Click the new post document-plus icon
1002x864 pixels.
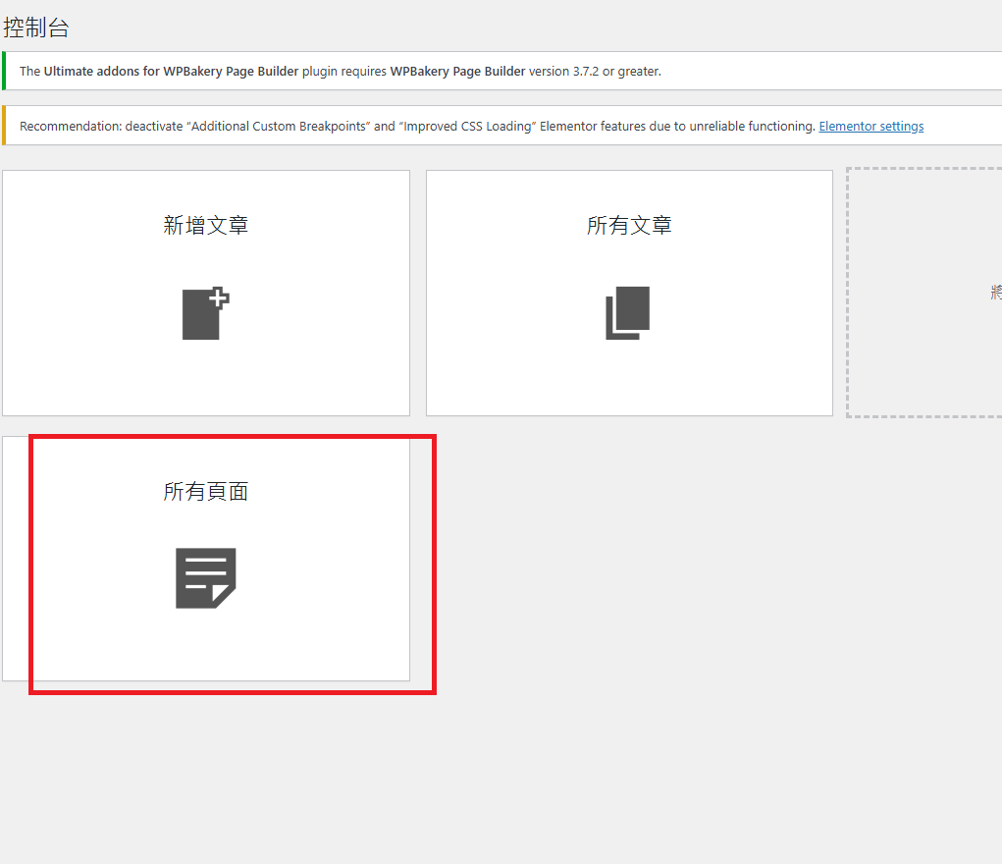tap(205, 314)
